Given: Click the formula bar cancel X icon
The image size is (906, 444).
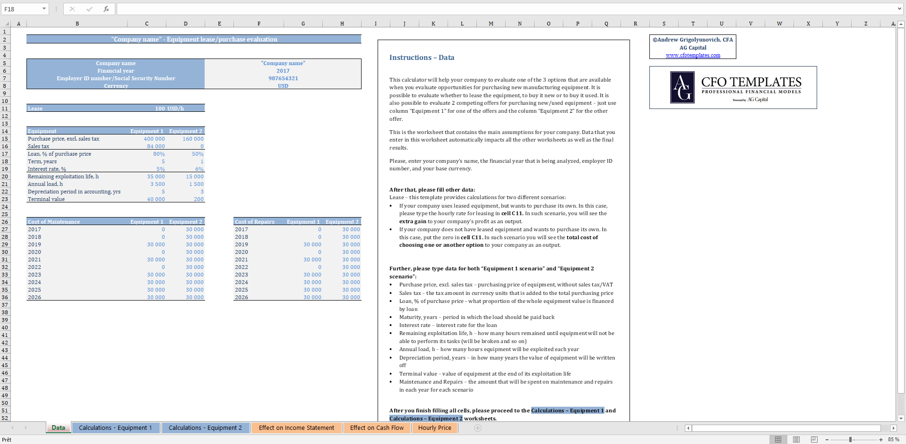Looking at the screenshot, I should [x=72, y=9].
